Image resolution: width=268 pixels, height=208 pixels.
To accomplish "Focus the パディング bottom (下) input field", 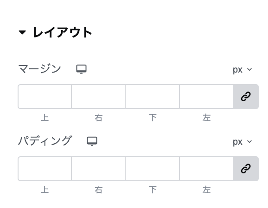I will 152,169.
